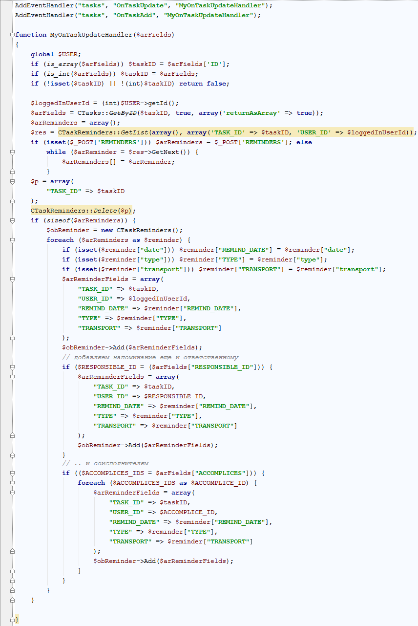Fold the if (($ACCOMPLICES_IDS = ...) block

pos(12,473)
